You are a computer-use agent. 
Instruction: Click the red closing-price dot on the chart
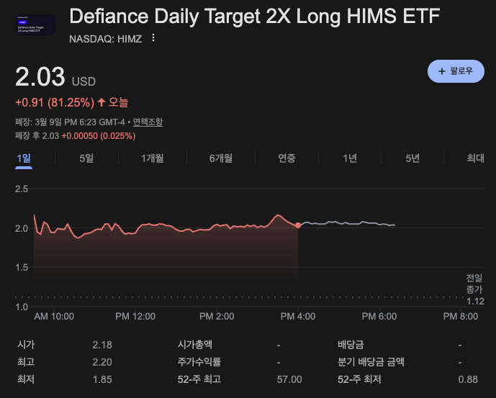coord(298,225)
